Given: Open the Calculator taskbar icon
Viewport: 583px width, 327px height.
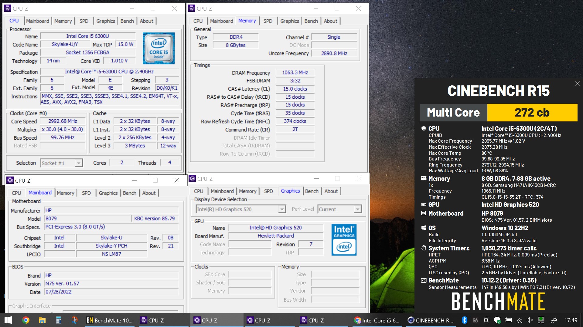Looking at the screenshot, I should click(58, 320).
